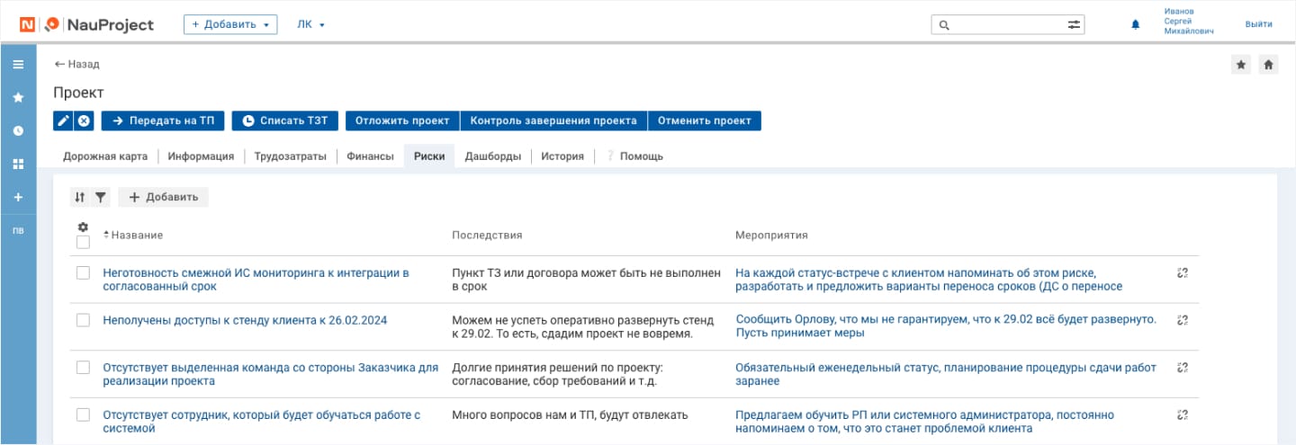
Task: Expand the top Добавить dropdown
Action: tap(230, 24)
